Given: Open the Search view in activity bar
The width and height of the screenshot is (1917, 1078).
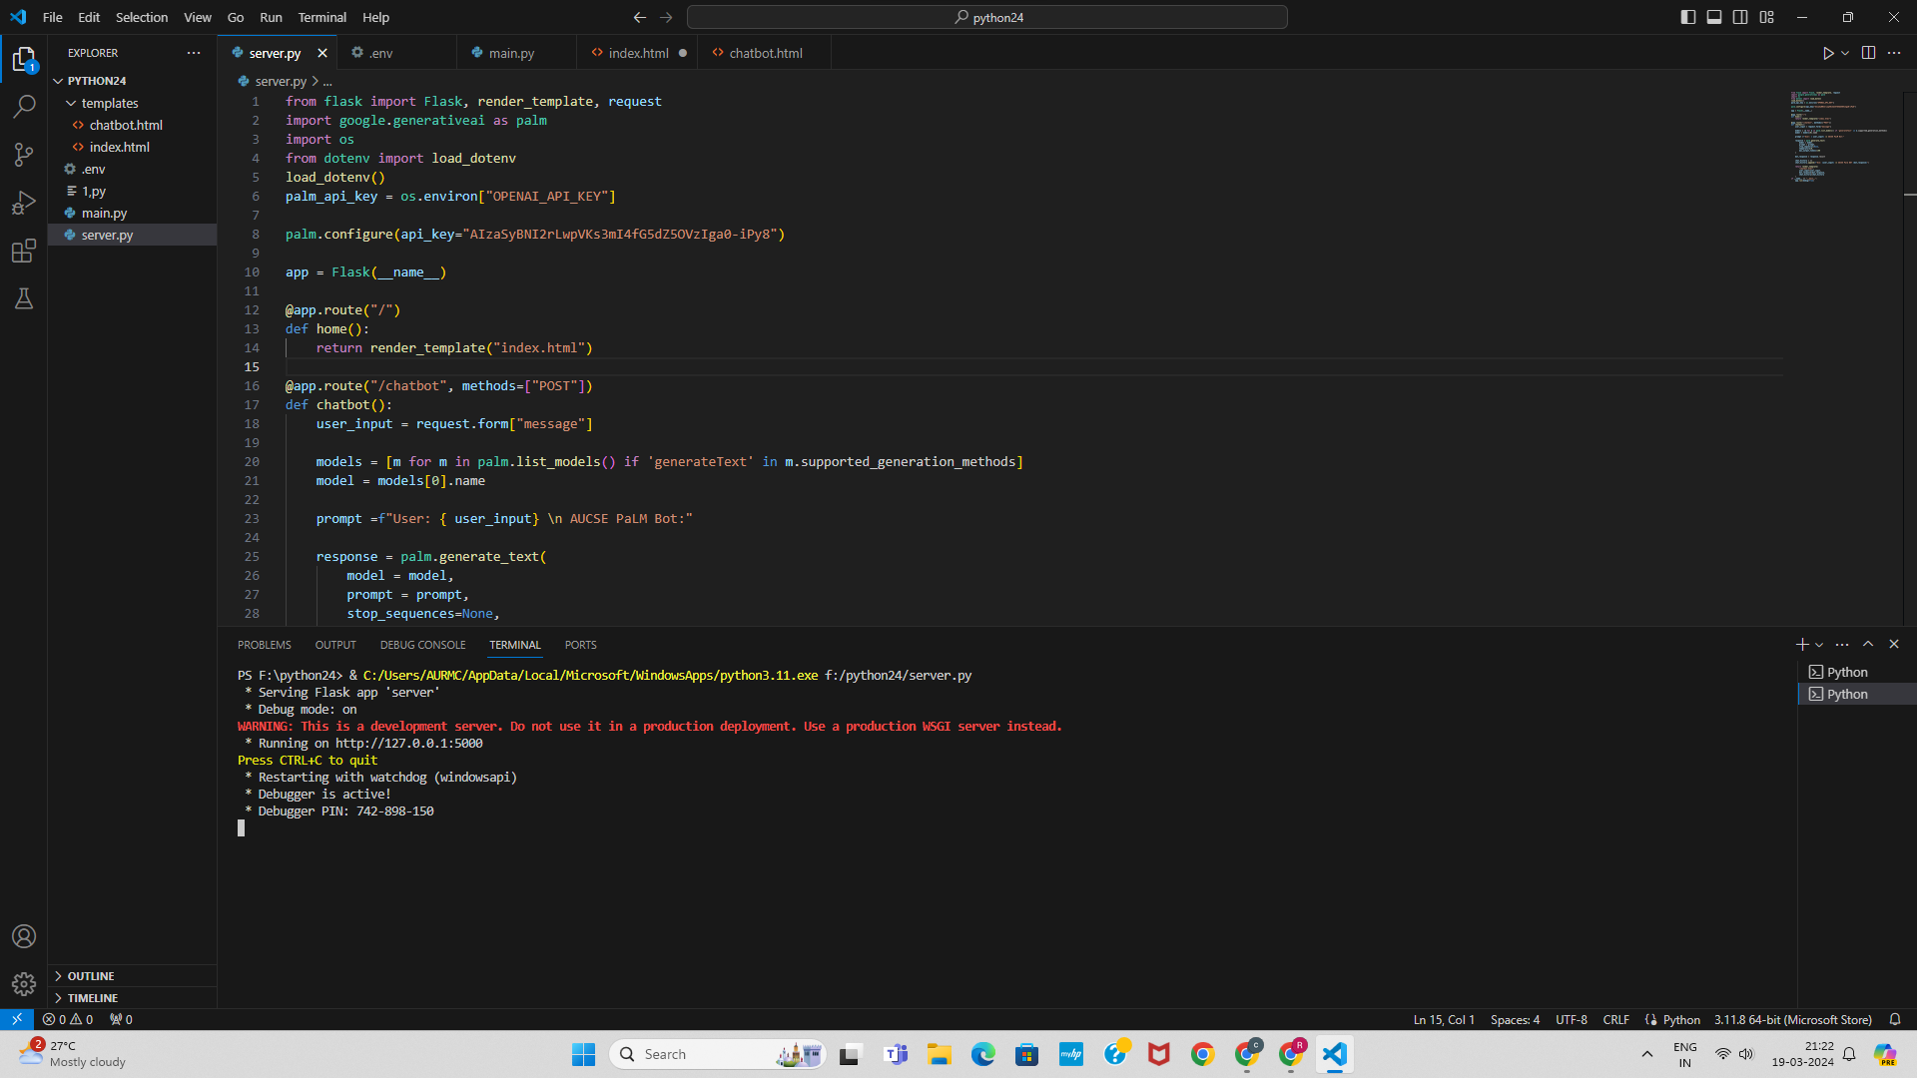Looking at the screenshot, I should [24, 106].
